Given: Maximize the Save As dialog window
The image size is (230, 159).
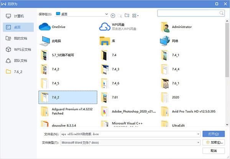Looking at the screenshot, I should point(217,4).
